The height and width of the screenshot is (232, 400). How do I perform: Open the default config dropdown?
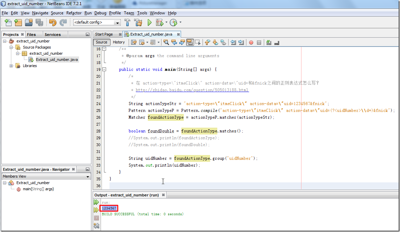click(x=118, y=23)
